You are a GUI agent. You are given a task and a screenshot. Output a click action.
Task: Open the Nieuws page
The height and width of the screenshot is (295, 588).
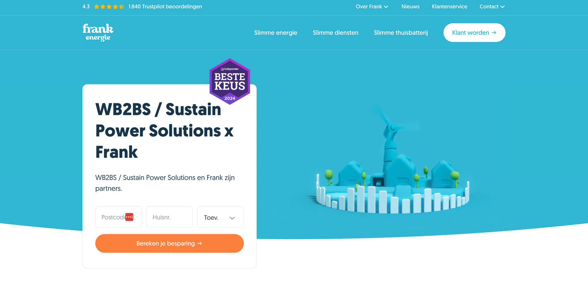410,7
